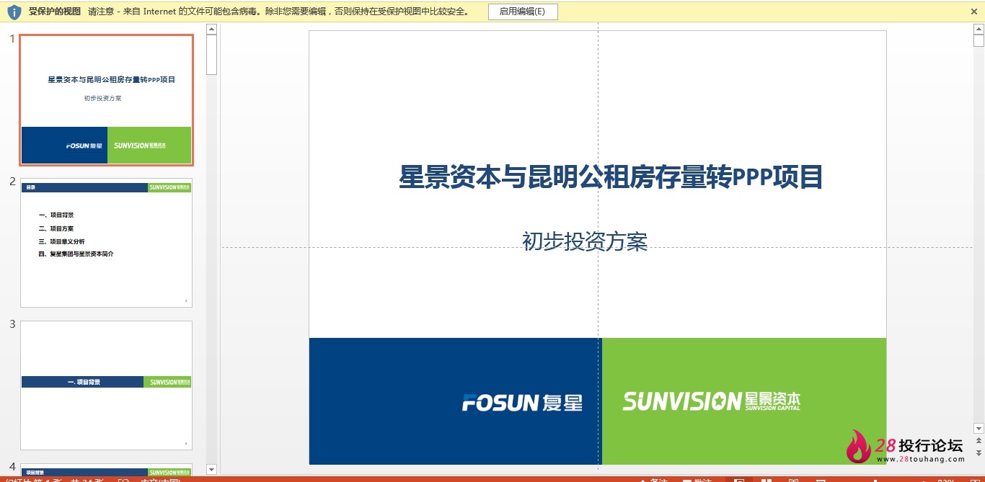Click the 启用编辑(E) button
The image size is (985, 482).
(523, 12)
